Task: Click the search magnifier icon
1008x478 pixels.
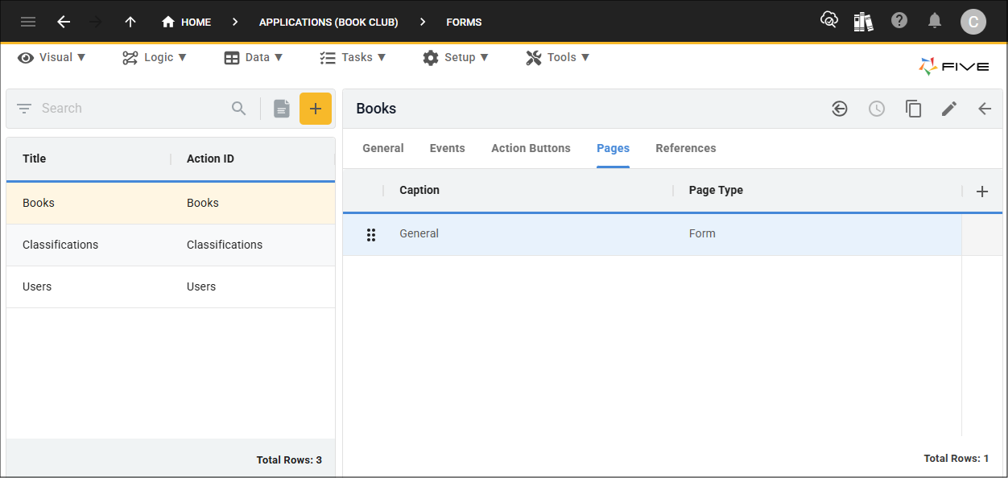Action: click(x=239, y=109)
